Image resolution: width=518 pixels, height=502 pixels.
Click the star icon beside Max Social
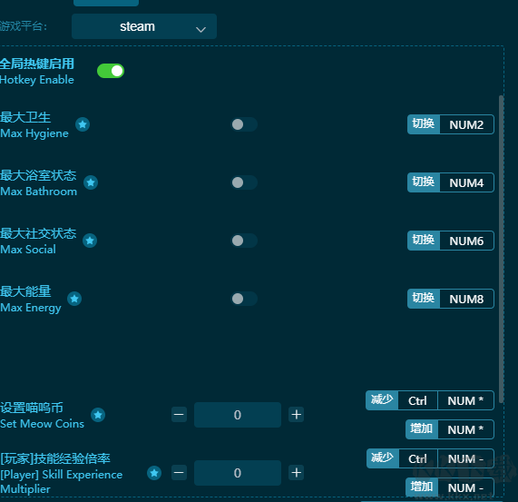pyautogui.click(x=90, y=241)
